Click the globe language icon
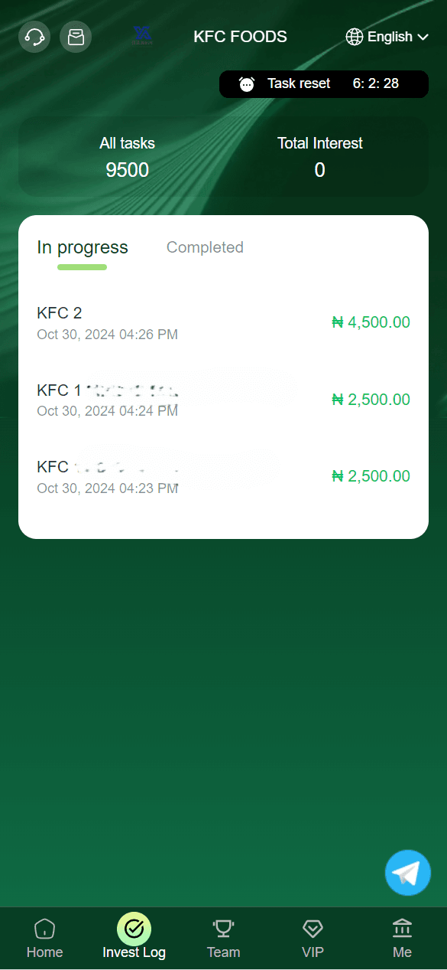 [355, 37]
